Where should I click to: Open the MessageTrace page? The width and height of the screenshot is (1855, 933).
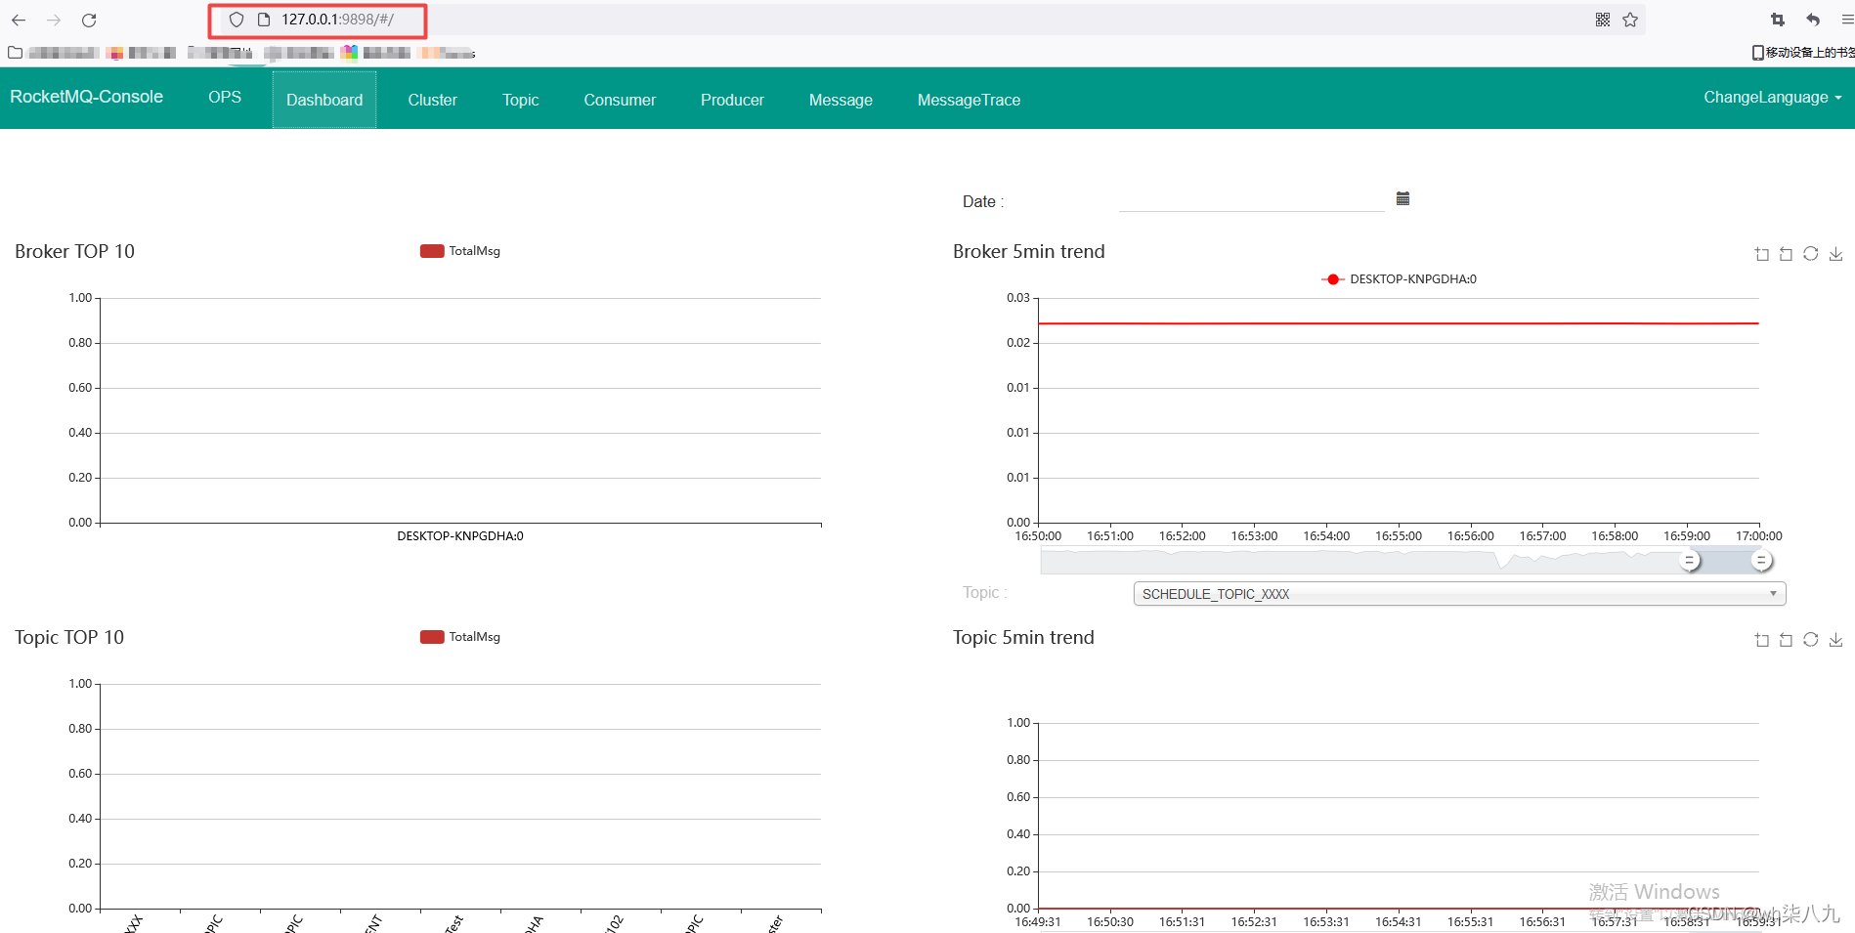(969, 100)
